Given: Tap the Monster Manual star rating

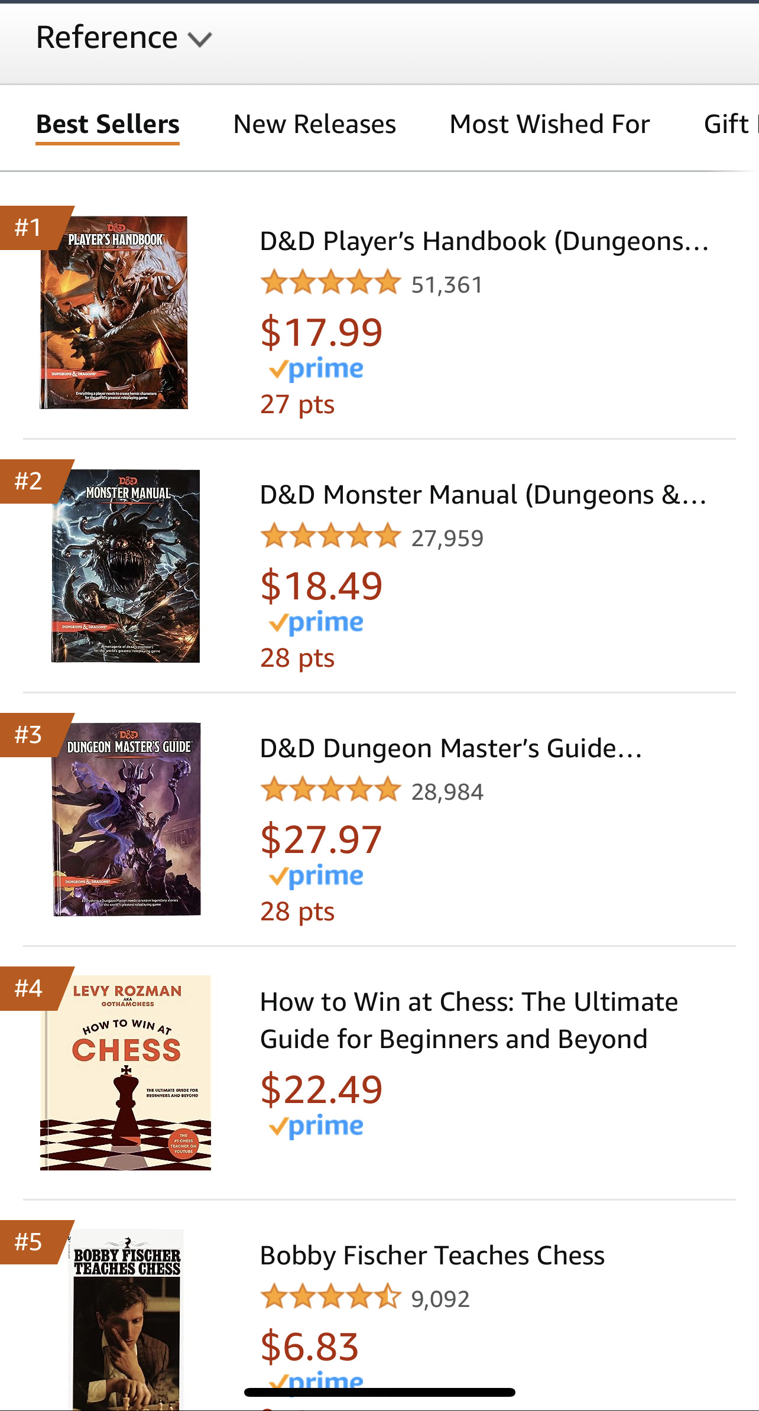Looking at the screenshot, I should [330, 536].
